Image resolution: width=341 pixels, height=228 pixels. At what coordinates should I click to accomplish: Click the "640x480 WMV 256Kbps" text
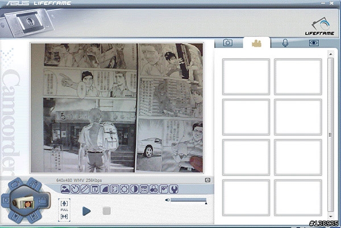(79, 180)
